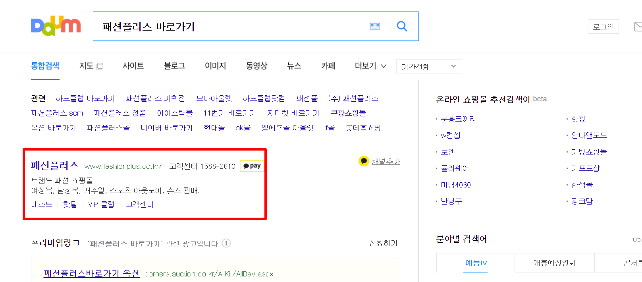Click the 로그인 button

tap(603, 27)
